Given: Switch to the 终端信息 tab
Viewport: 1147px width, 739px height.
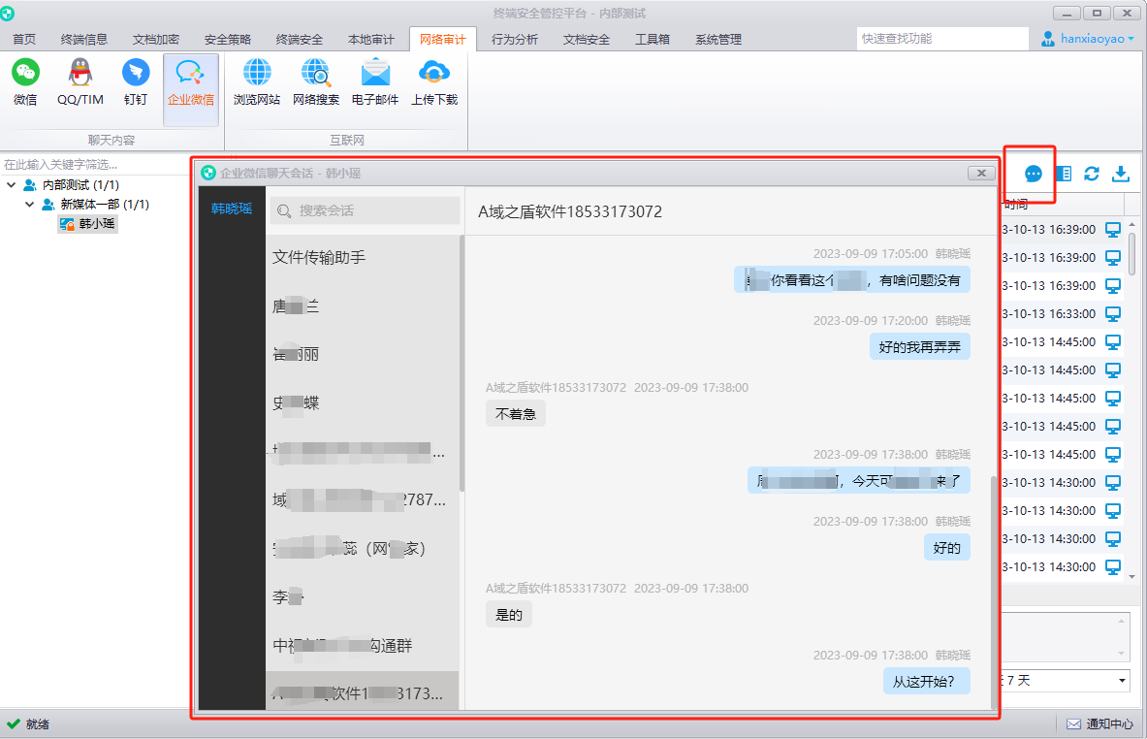Looking at the screenshot, I should 84,40.
